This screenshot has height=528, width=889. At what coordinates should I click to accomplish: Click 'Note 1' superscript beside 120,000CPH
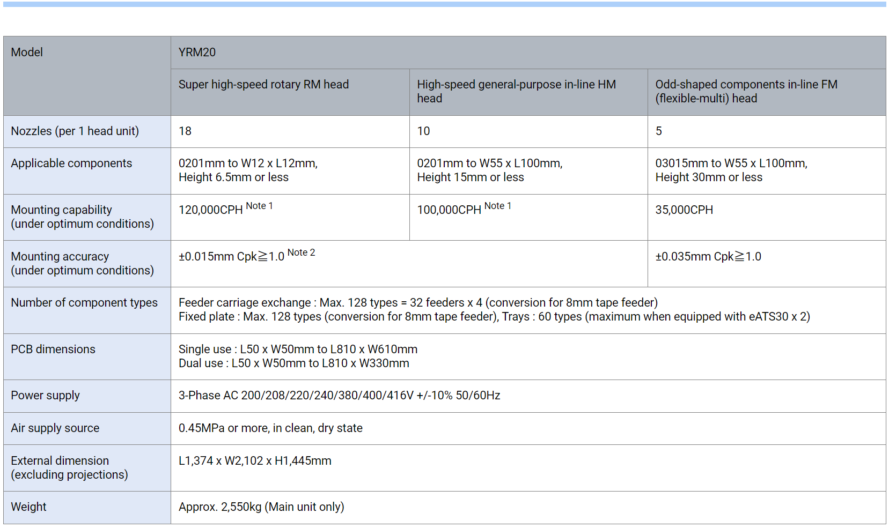point(259,206)
